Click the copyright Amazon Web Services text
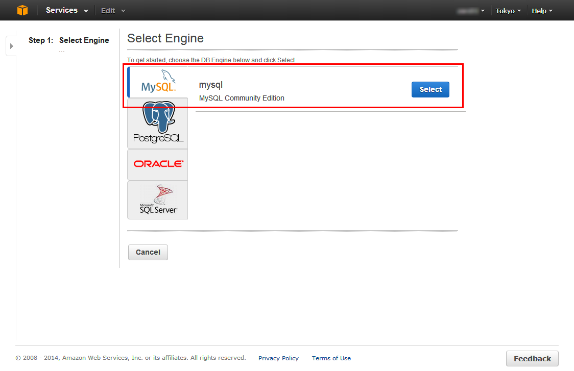The height and width of the screenshot is (371, 574). tap(131, 358)
